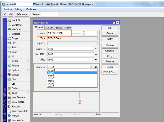Click the Comment button
This screenshot has height=122, width=164.
click(110, 51)
